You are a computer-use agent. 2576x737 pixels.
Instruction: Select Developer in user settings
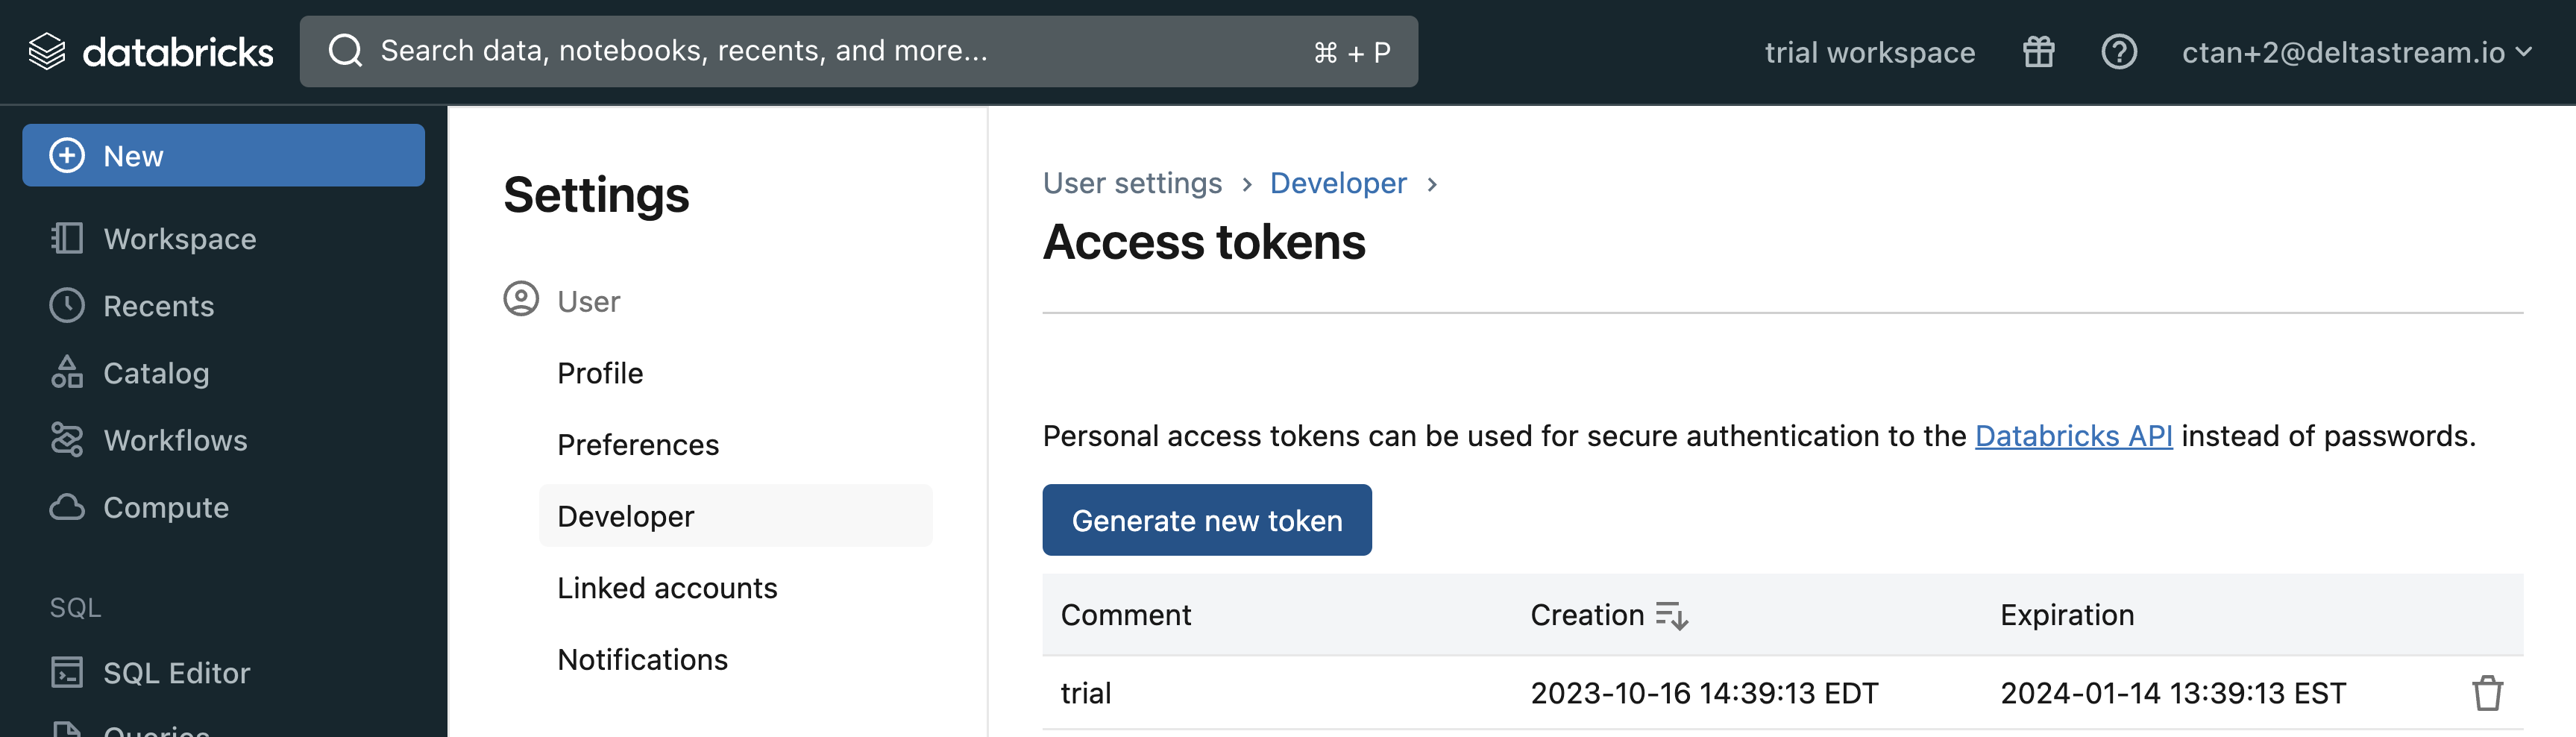pyautogui.click(x=736, y=516)
